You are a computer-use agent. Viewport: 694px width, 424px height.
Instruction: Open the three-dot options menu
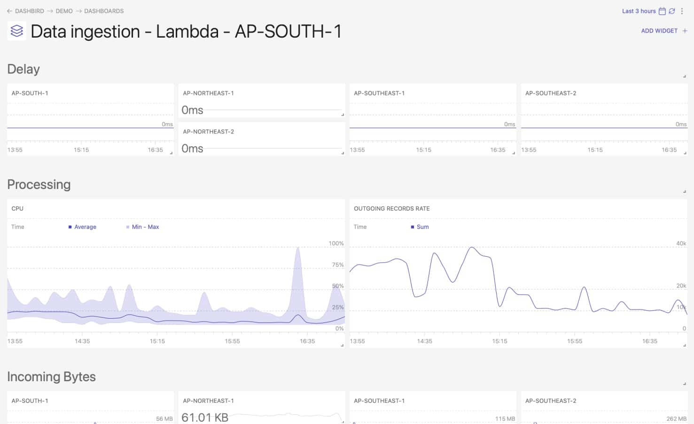(682, 11)
